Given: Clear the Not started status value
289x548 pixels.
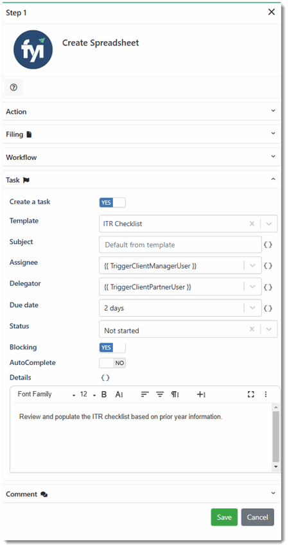Looking at the screenshot, I should click(252, 329).
